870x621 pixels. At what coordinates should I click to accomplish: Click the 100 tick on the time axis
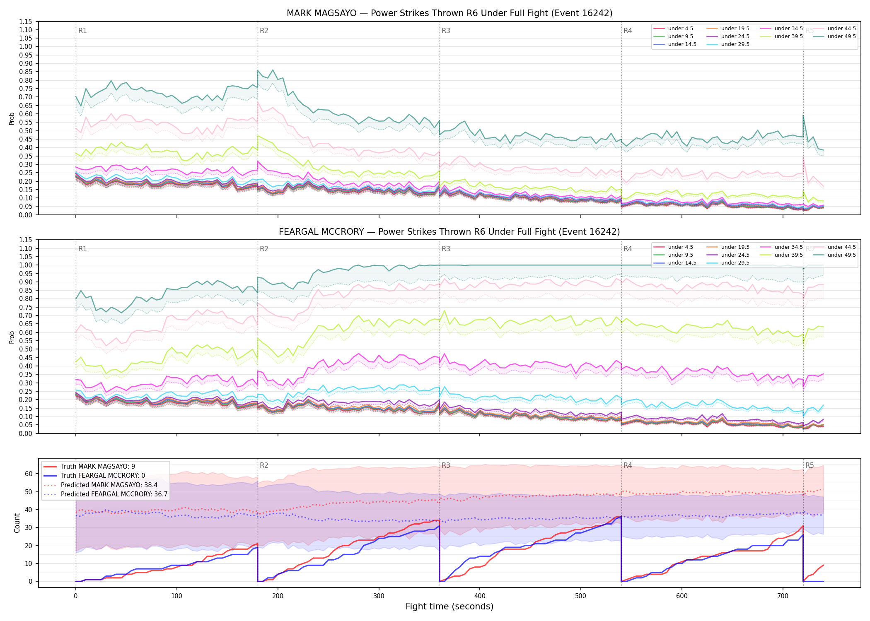tap(177, 596)
